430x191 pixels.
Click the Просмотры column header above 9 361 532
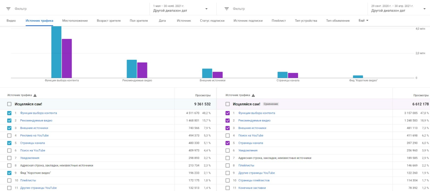(203, 95)
